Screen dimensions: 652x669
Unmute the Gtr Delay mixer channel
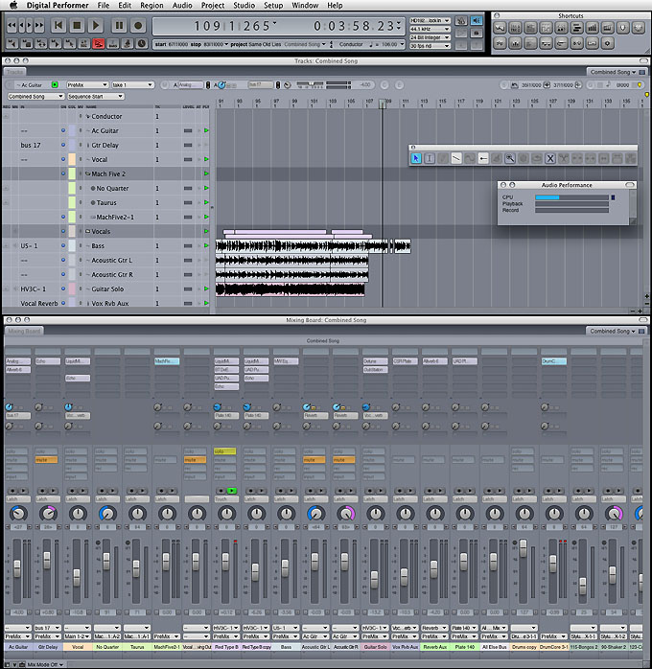point(46,460)
